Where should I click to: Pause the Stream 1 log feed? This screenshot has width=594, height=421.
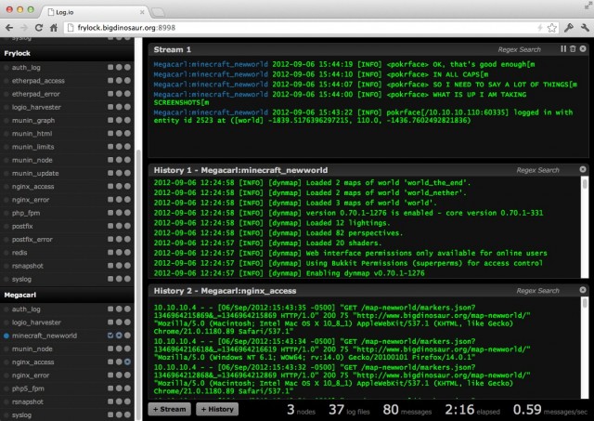pyautogui.click(x=563, y=49)
